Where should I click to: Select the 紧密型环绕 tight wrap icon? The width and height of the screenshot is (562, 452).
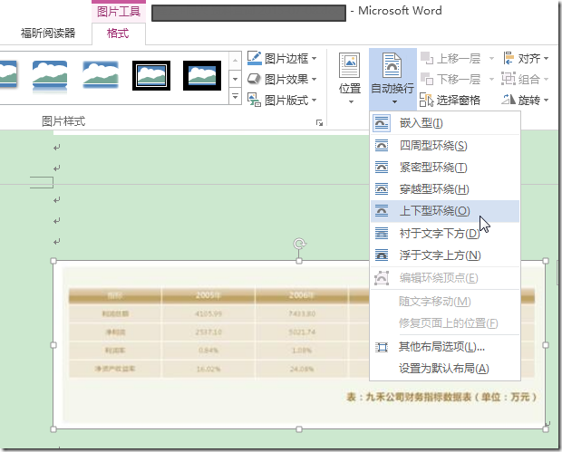tap(382, 168)
